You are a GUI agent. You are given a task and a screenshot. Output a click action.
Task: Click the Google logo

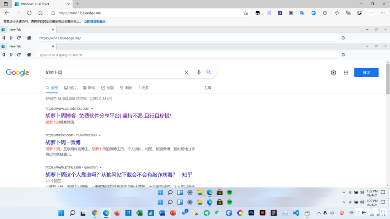[x=18, y=72]
